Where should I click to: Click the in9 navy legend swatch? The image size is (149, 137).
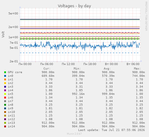point(5,108)
